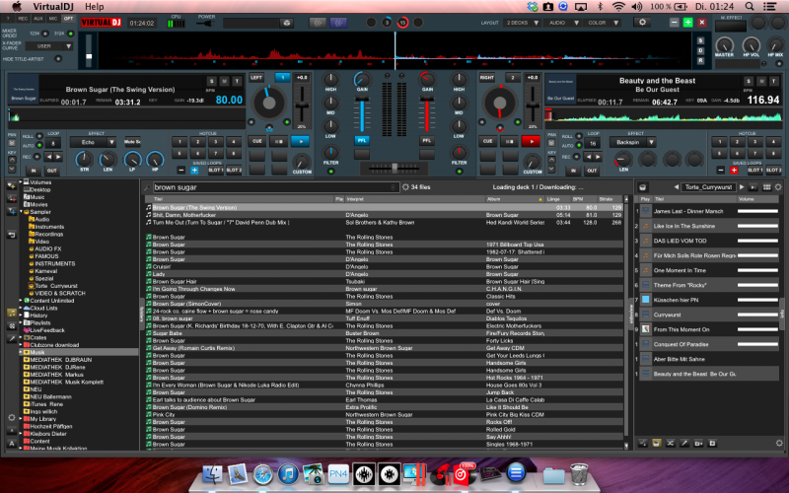This screenshot has width=789, height=493.
Task: Open the Echo effect dropdown
Action: point(95,142)
